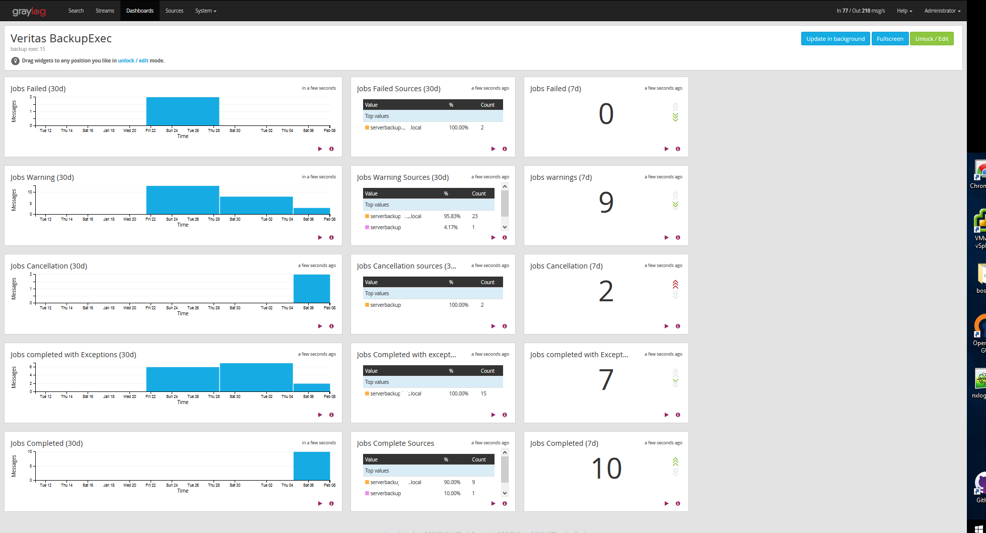Select Veritas BackupExec dashboard title

tap(61, 38)
